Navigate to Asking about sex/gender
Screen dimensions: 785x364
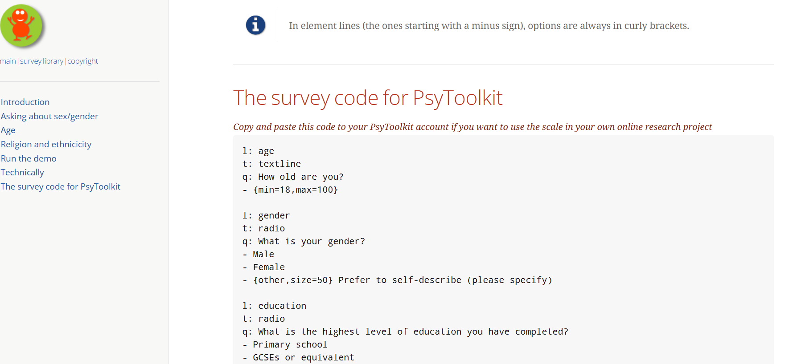(49, 116)
